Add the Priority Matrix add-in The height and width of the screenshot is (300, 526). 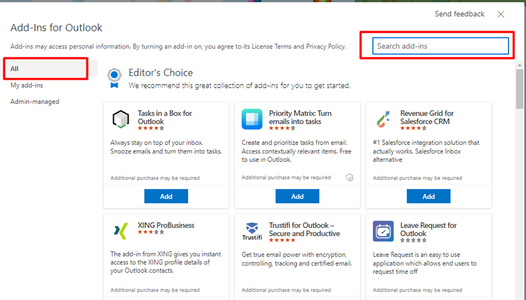[x=297, y=197]
